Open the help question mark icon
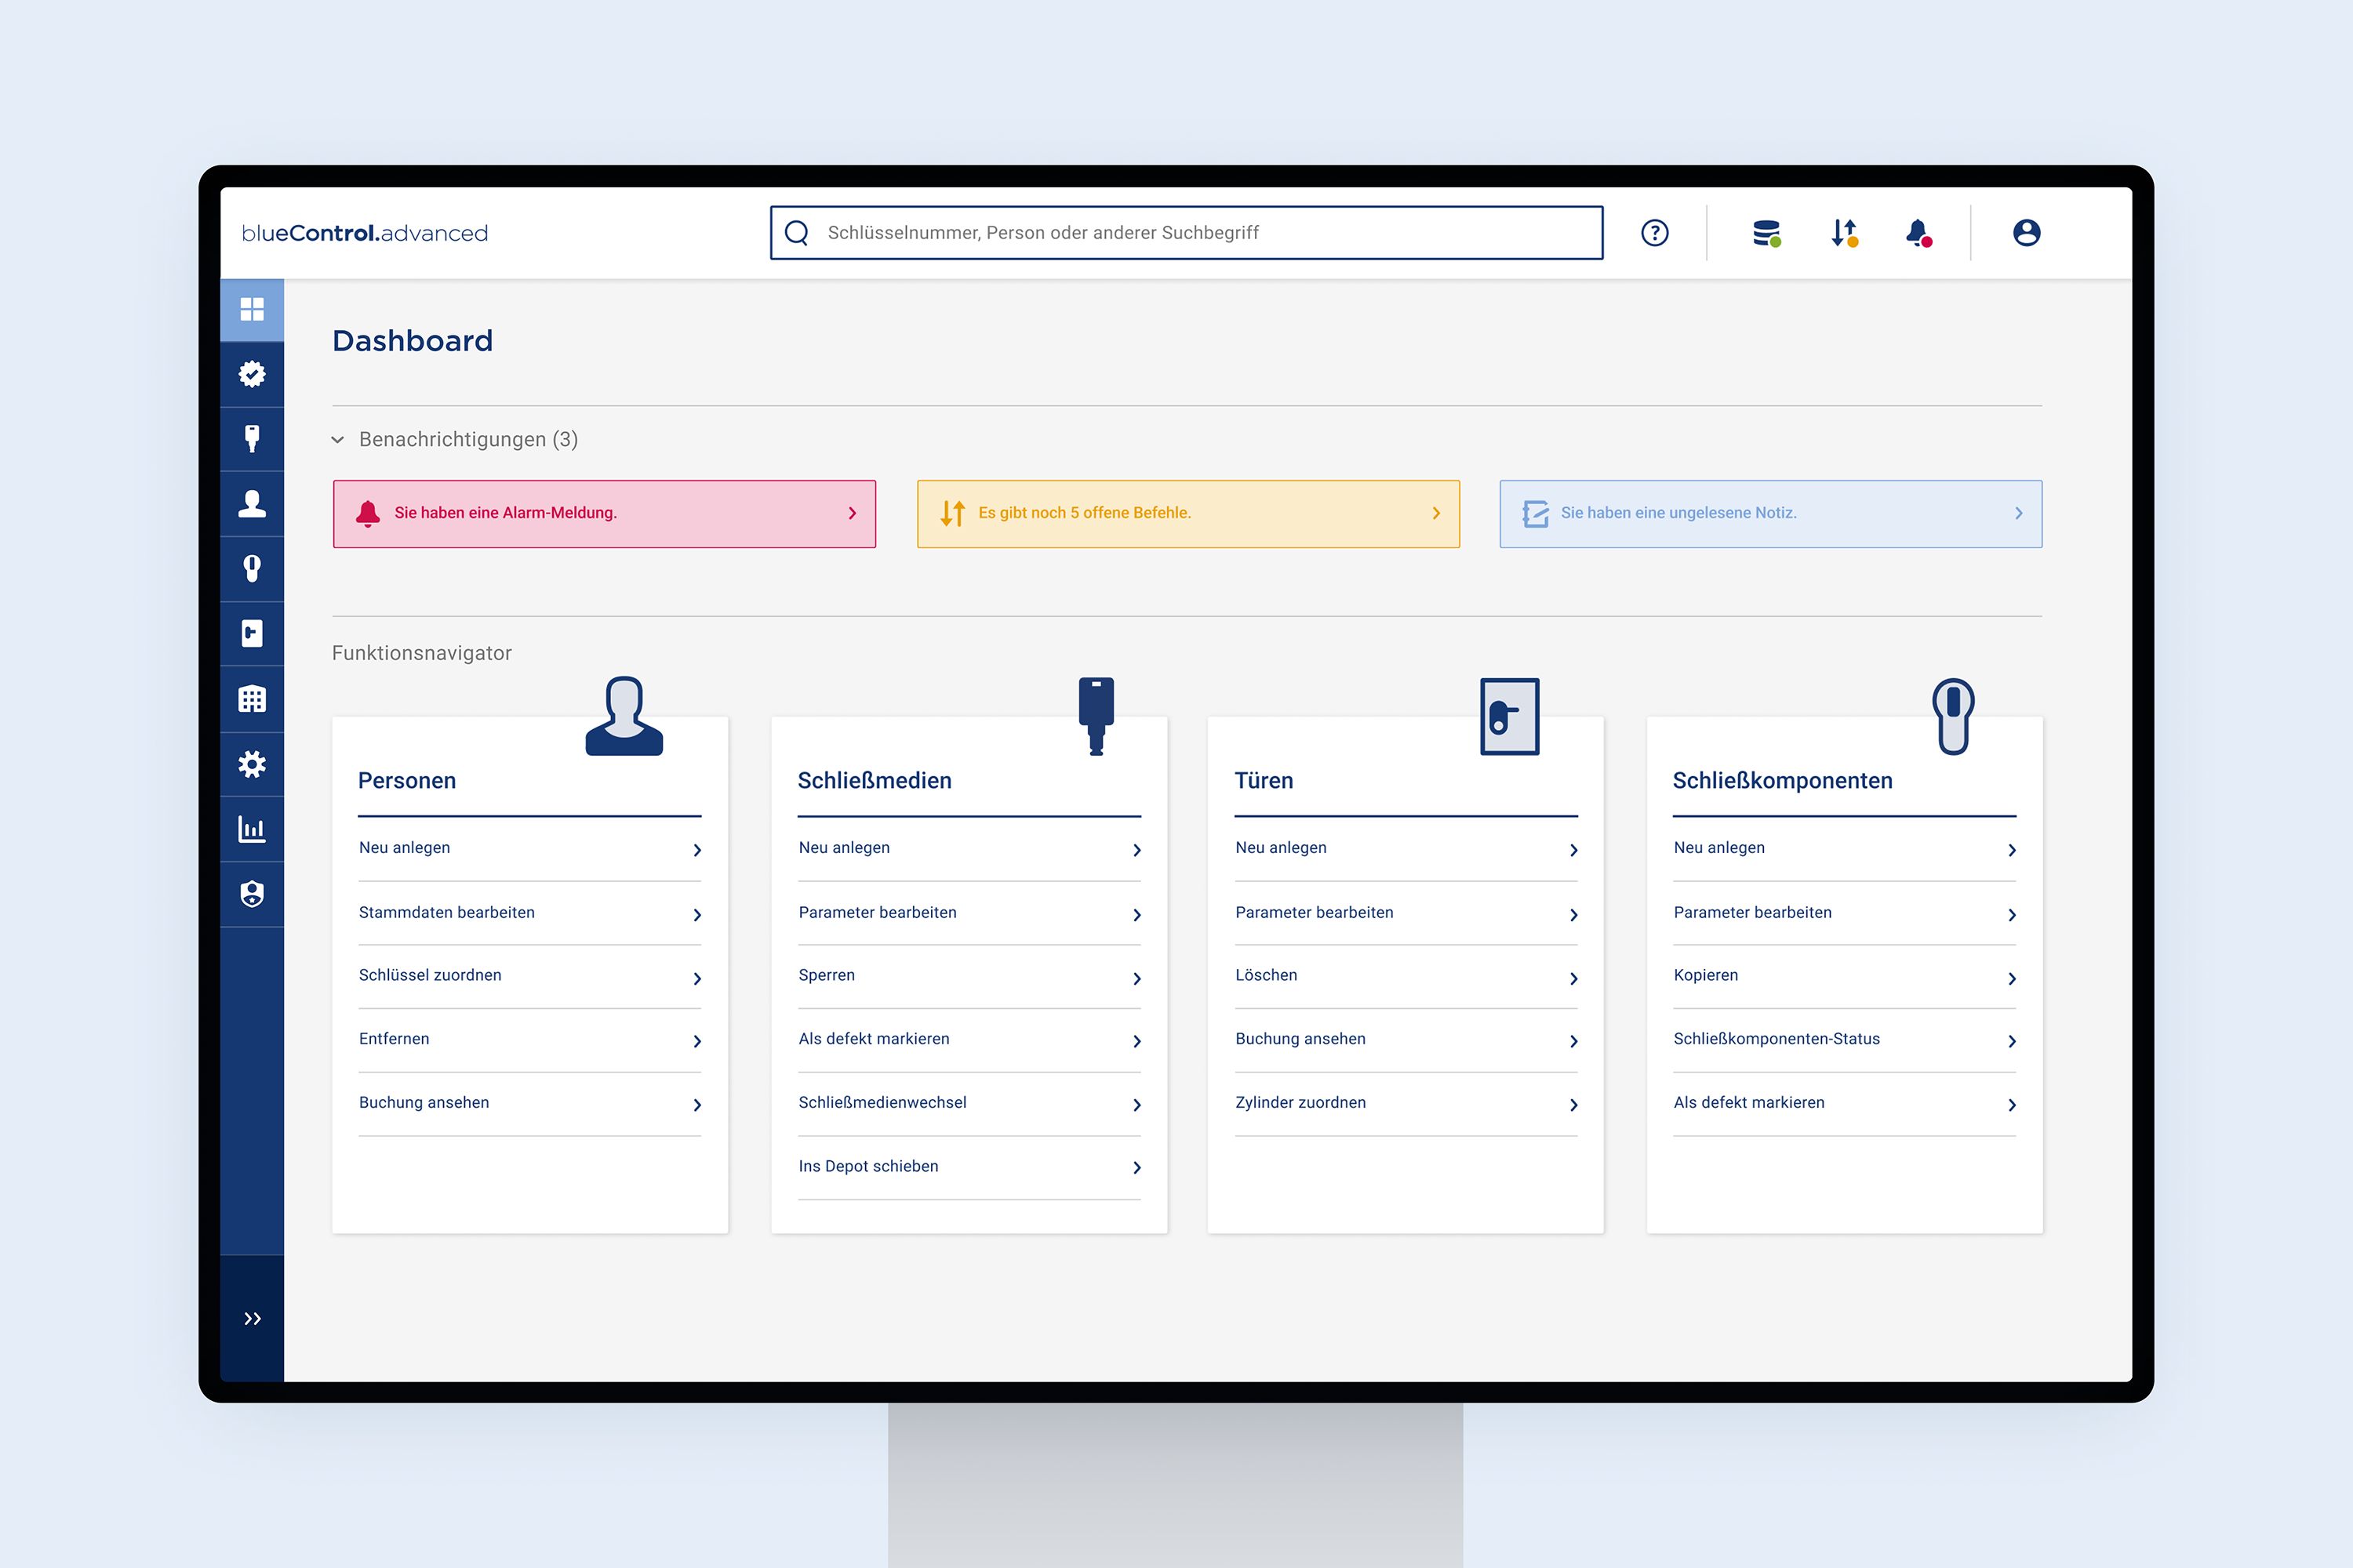The height and width of the screenshot is (1568, 2353). point(1655,233)
